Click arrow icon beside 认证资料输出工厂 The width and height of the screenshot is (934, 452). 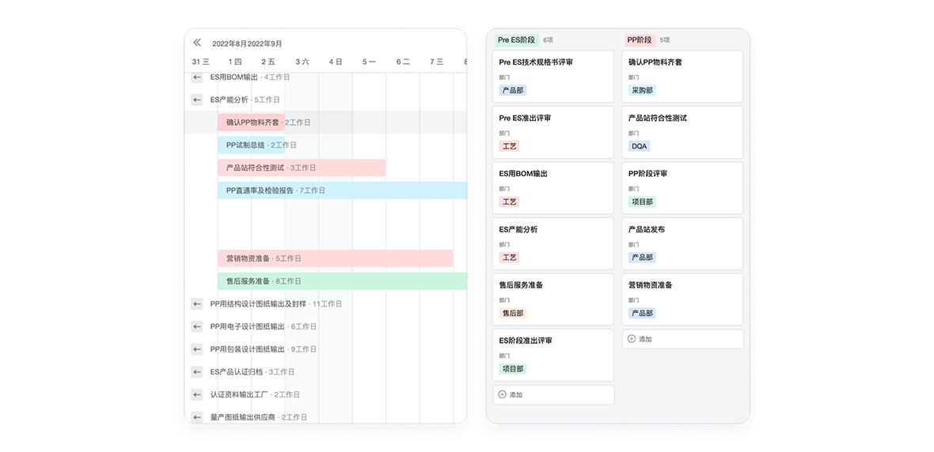pyautogui.click(x=197, y=394)
